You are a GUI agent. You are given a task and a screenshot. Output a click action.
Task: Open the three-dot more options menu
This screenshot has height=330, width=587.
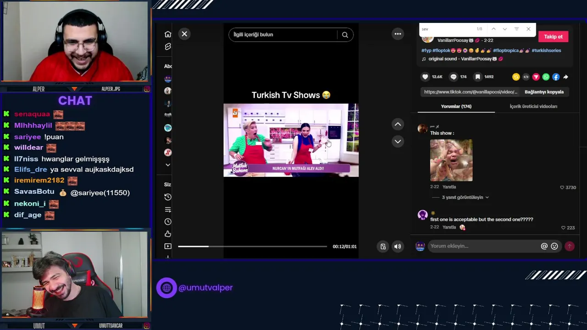tap(398, 34)
